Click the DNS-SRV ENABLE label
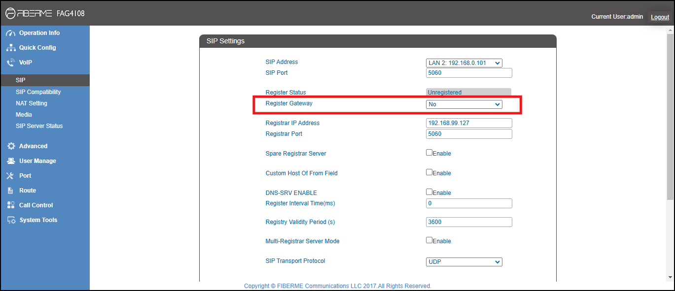675x291 pixels. 291,193
